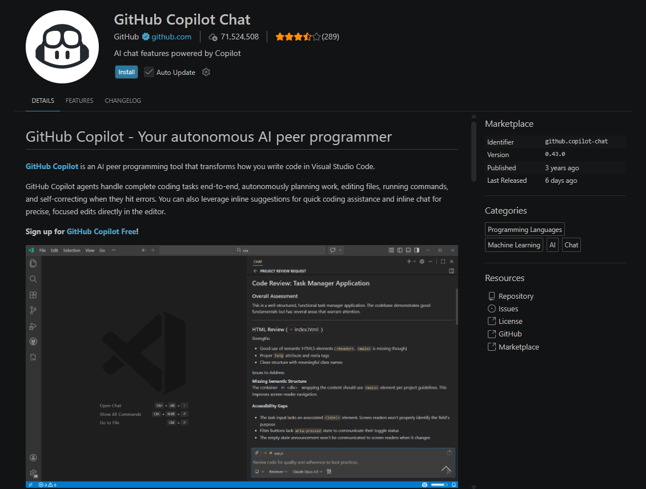Click the verified publisher badge icon

[x=146, y=37]
